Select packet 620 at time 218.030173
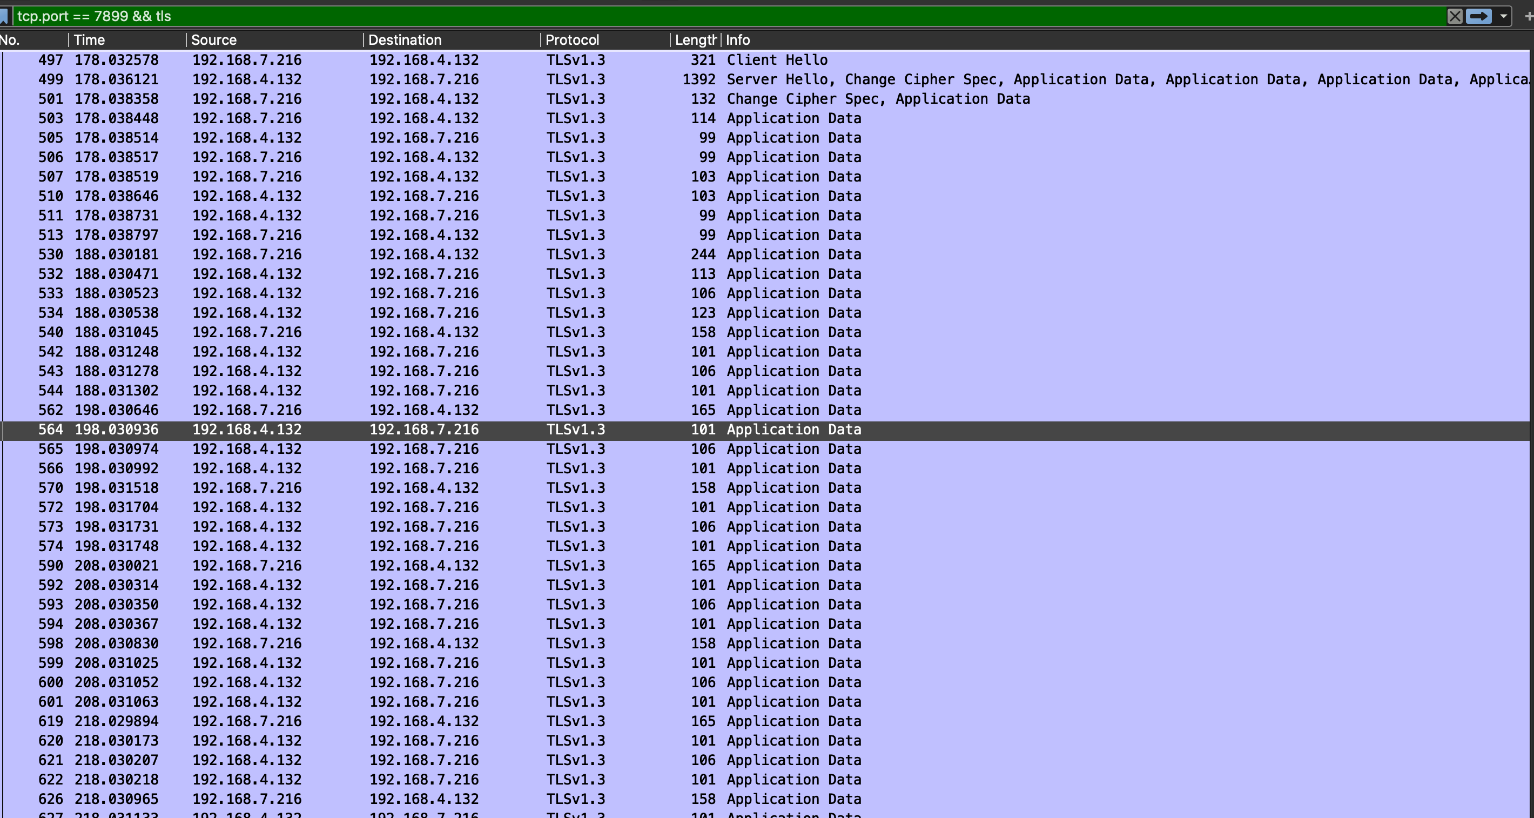The height and width of the screenshot is (818, 1534). tap(766, 741)
